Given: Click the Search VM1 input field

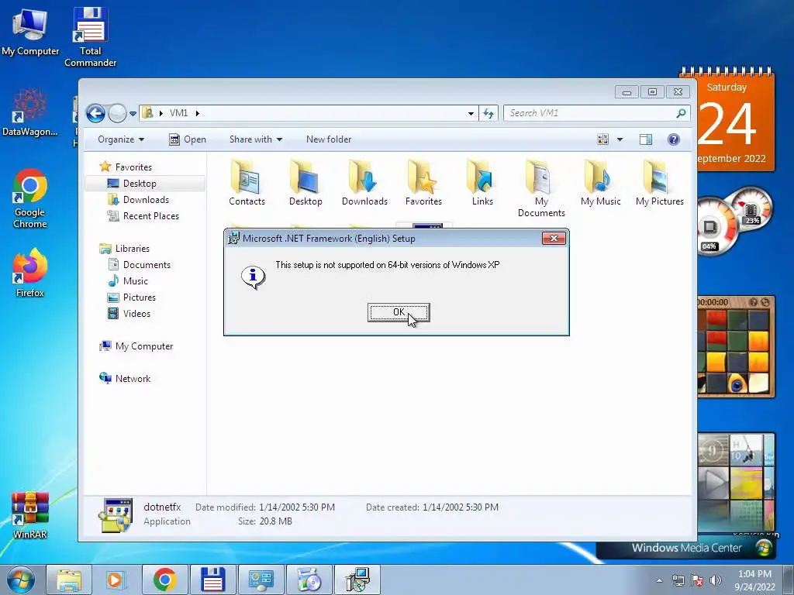Looking at the screenshot, I should pos(592,113).
